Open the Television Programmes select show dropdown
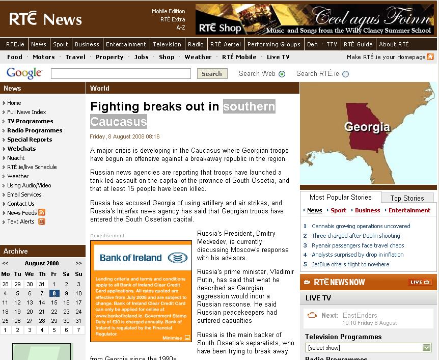The width and height of the screenshot is (439, 360). [368, 348]
